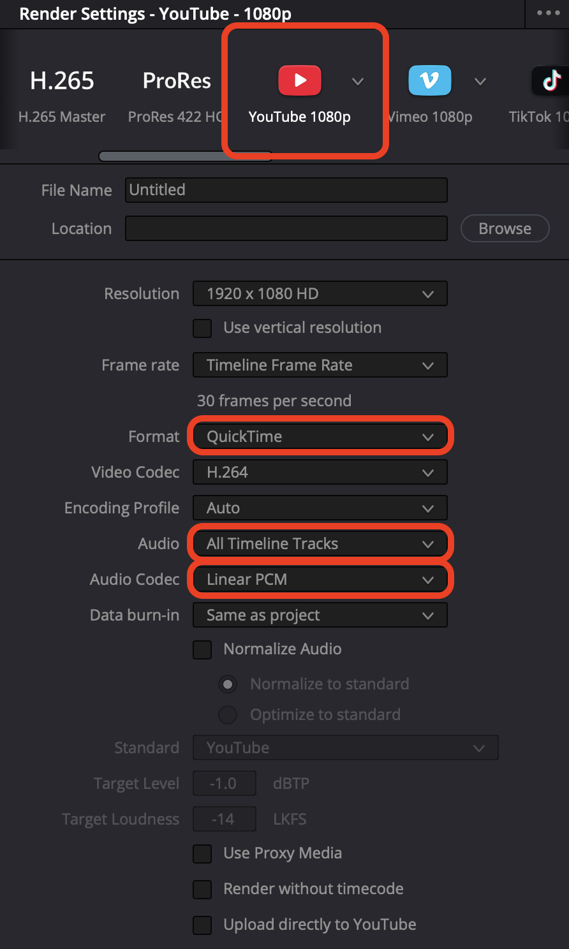Expand the Vimeo preset chevron
Screen dimensions: 569x949
pos(480,81)
